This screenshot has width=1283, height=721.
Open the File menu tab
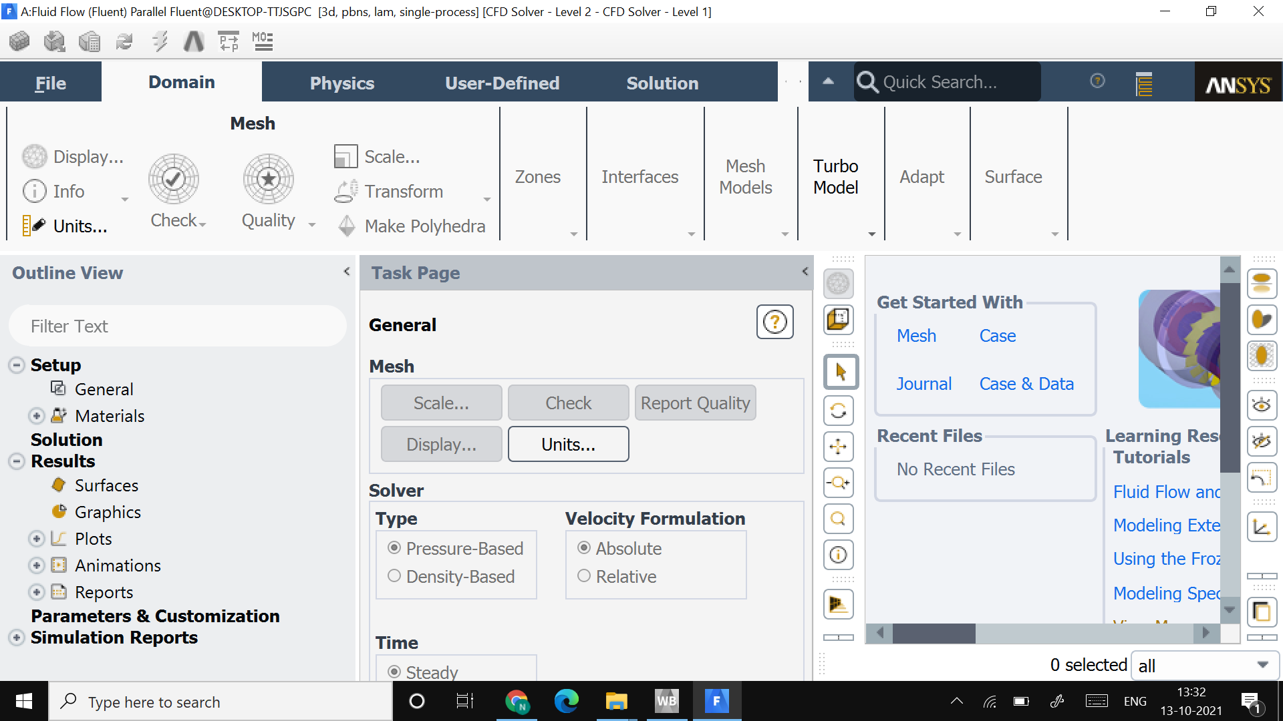pyautogui.click(x=51, y=83)
